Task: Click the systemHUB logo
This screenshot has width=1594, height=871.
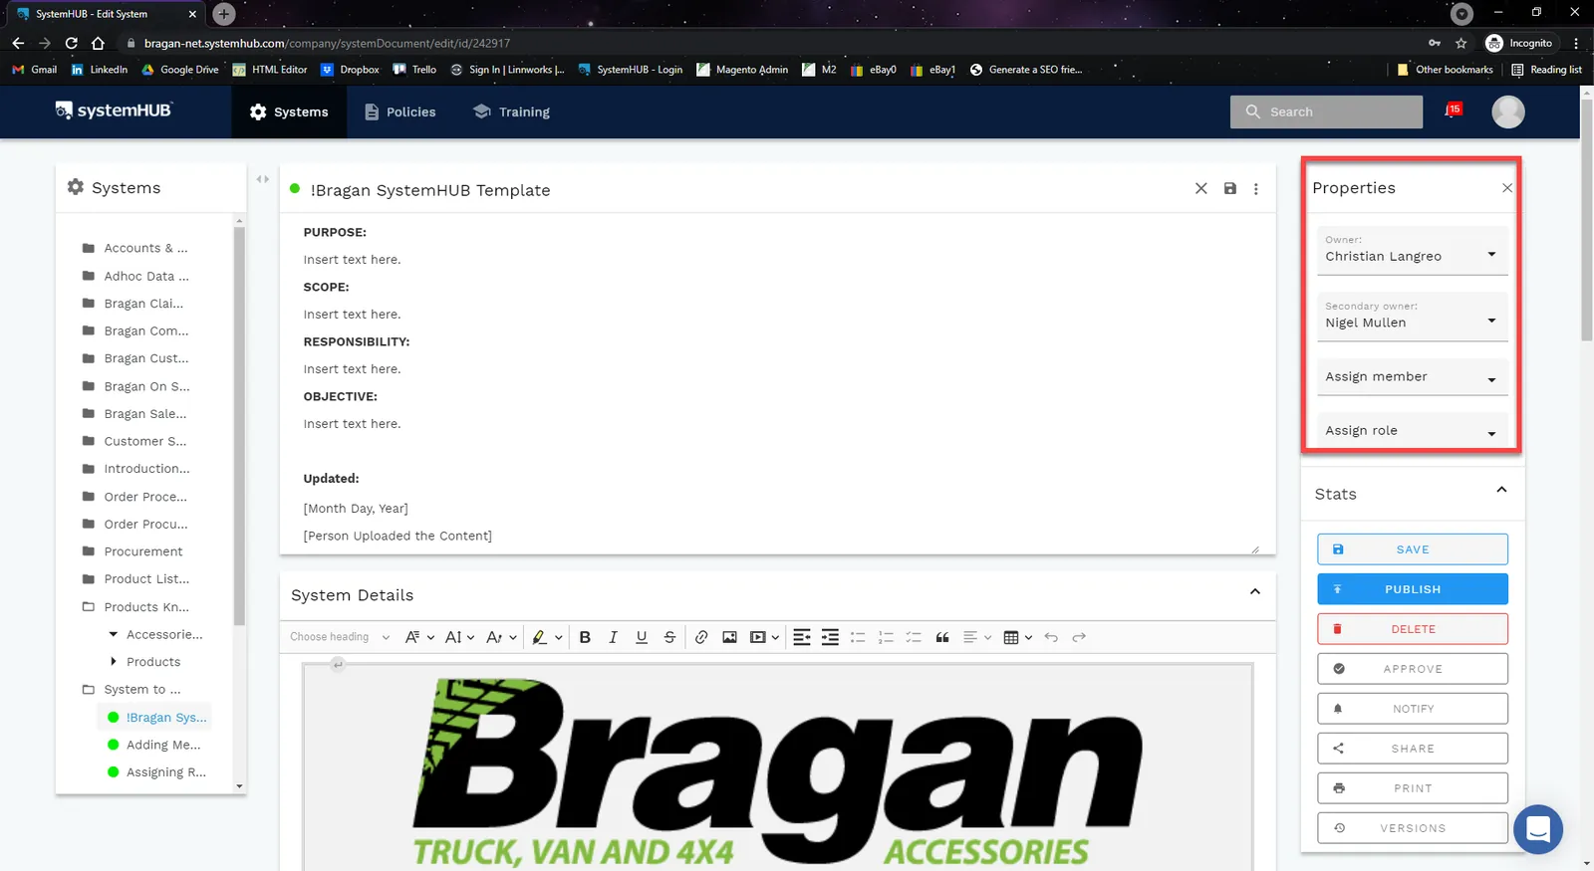Action: 114,110
